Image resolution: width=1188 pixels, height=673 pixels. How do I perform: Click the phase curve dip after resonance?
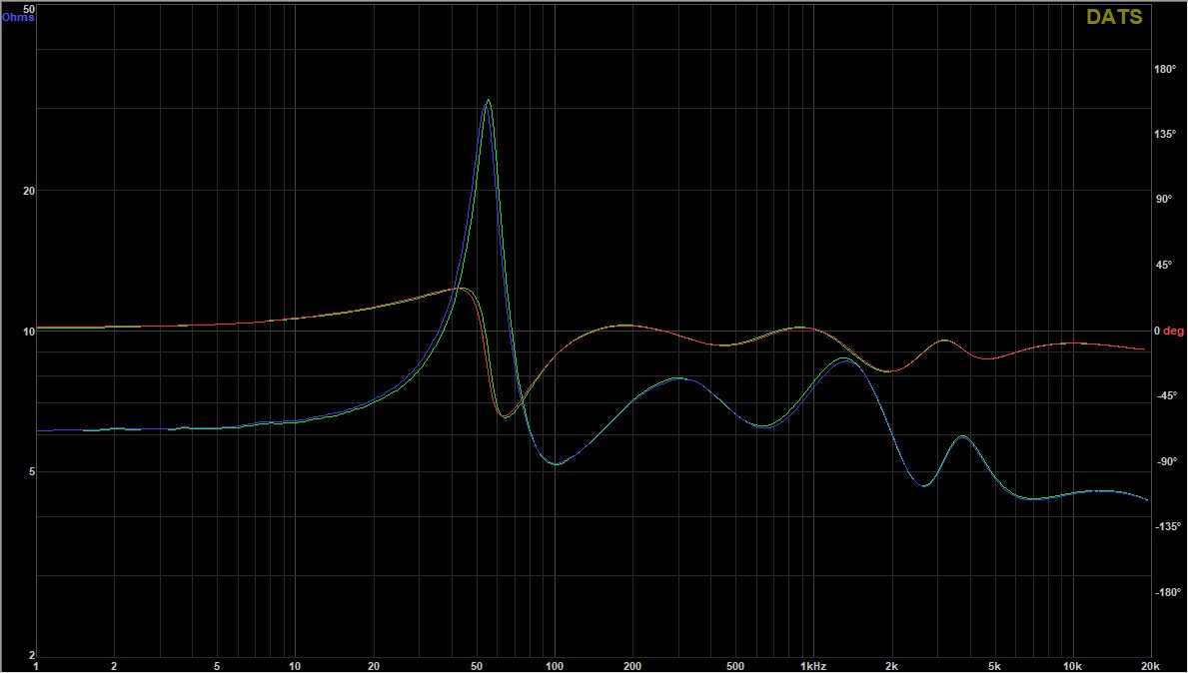[x=505, y=415]
